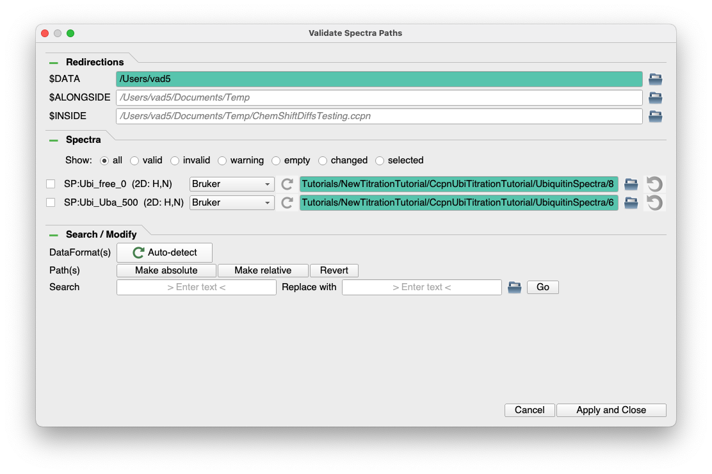The width and height of the screenshot is (712, 474).
Task: Check the SP:Ubi_free_0 spectrum checkbox
Action: 51,184
